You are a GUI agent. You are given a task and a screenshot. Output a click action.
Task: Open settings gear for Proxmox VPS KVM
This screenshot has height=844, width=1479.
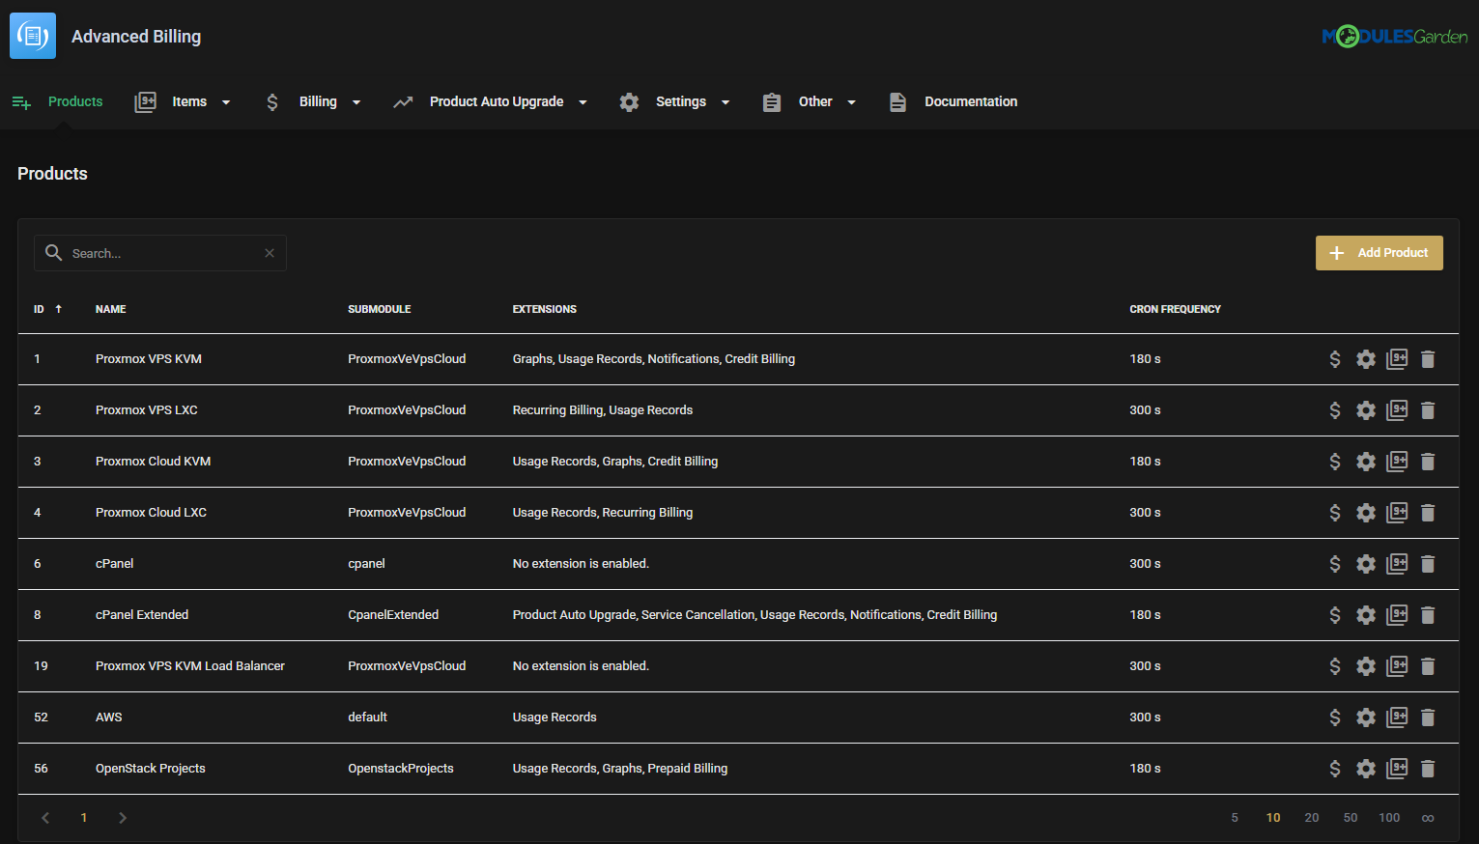(x=1366, y=359)
